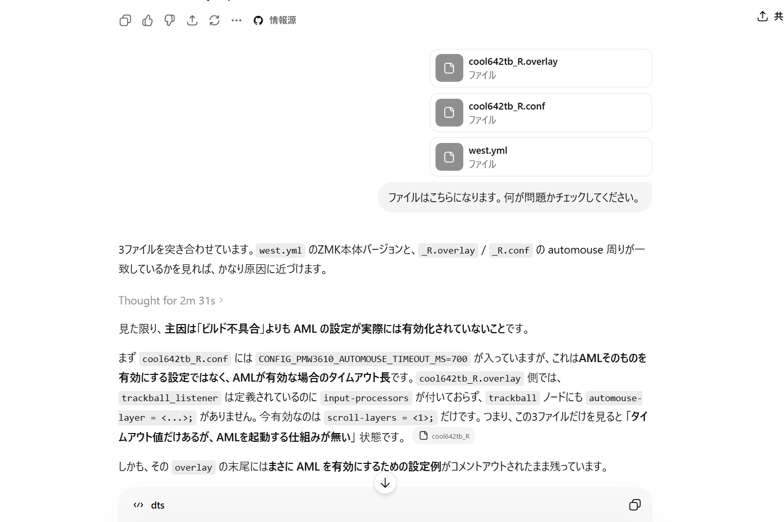Click the export icon at the top right
Screen dimensions: 784x522
tap(762, 16)
